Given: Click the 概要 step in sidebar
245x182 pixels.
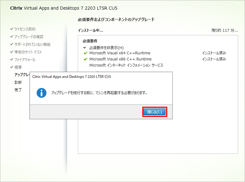Looking at the screenshot, I should (18, 67).
